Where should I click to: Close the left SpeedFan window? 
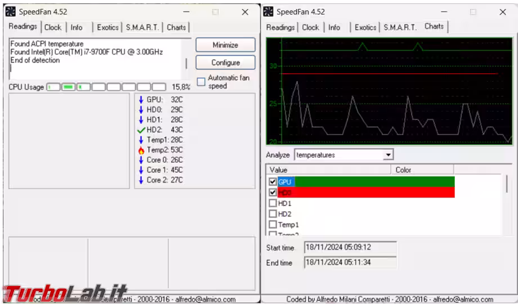point(245,12)
